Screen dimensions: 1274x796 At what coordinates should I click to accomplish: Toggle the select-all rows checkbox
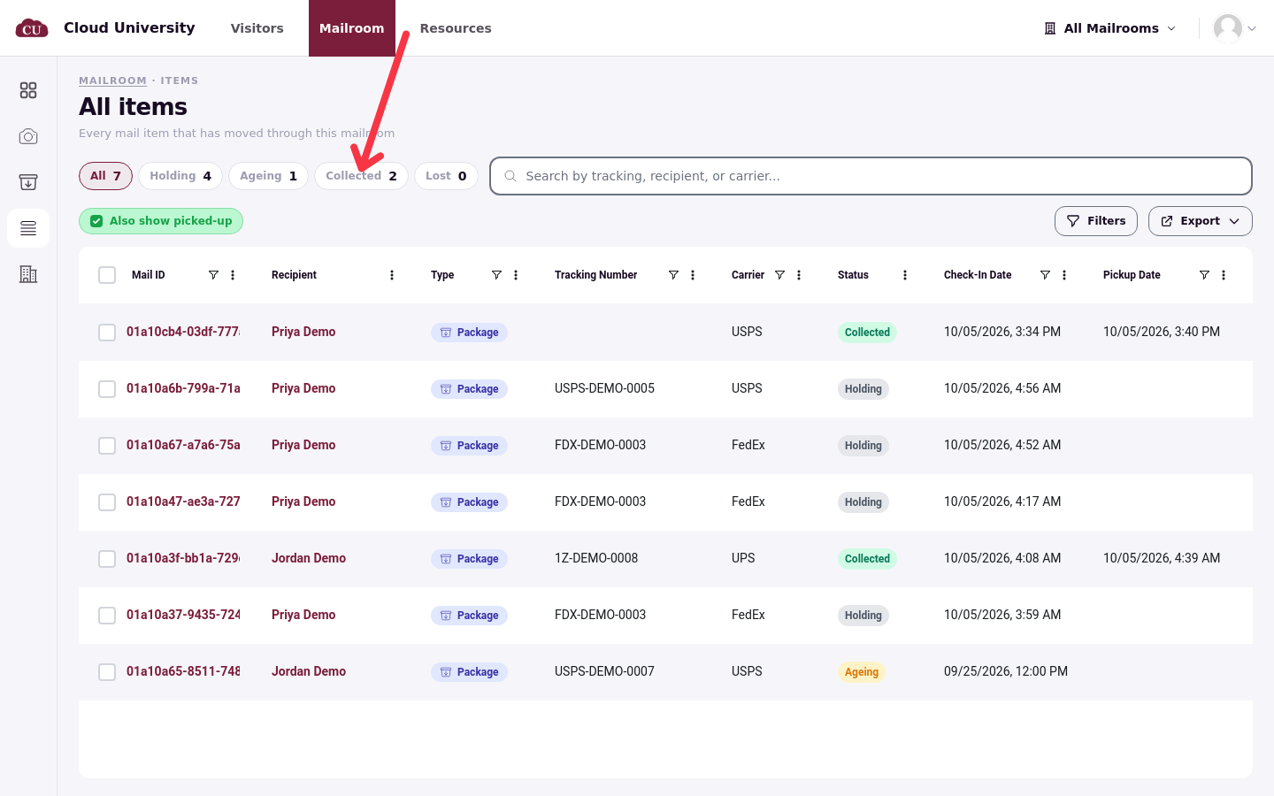click(x=107, y=275)
